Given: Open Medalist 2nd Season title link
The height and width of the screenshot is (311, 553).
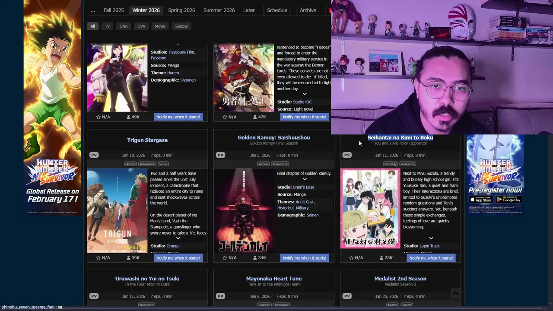Looking at the screenshot, I should point(400,279).
